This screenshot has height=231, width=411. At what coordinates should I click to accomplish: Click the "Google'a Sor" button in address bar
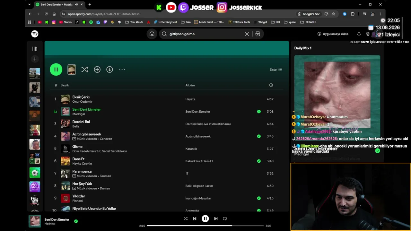(x=309, y=14)
